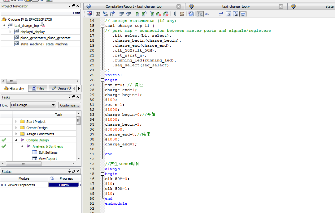The image size is (335, 213).
Task: Click the Replace text icon in editor toolbar
Action: [x=105, y=14]
